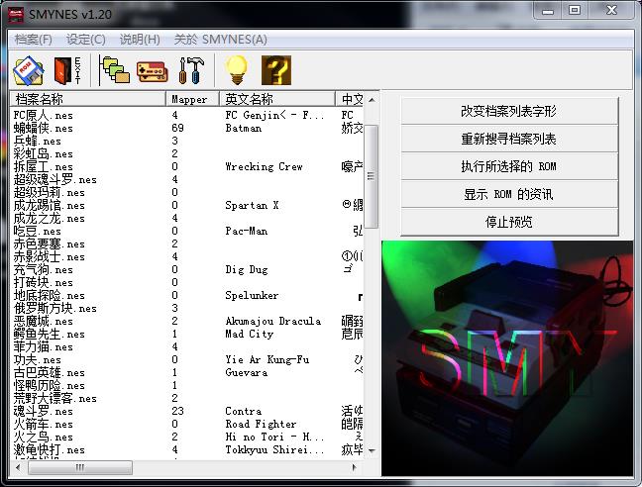The height and width of the screenshot is (487, 642).
Task: Select the 蝙蝠侠.nes file
Action: [44, 128]
